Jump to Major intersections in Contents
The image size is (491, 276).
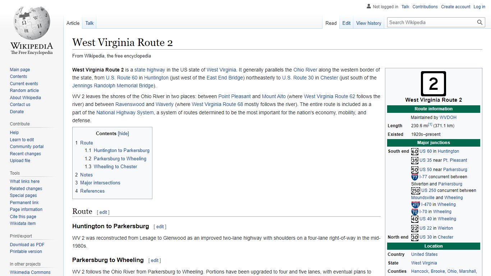coord(100,183)
